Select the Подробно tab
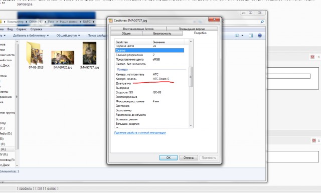The width and height of the screenshot is (321, 193). click(200, 33)
